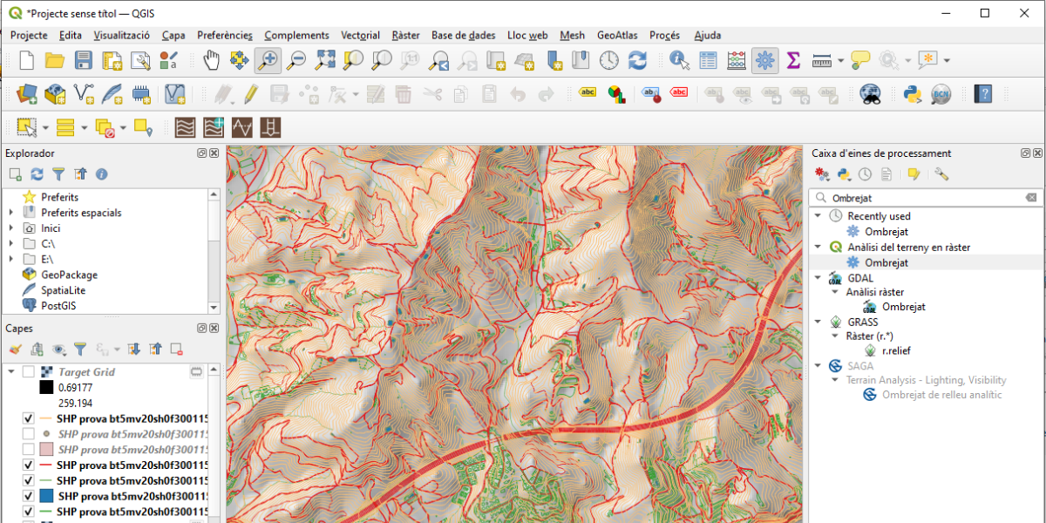
Task: Select the Identify Features tool
Action: click(x=680, y=60)
